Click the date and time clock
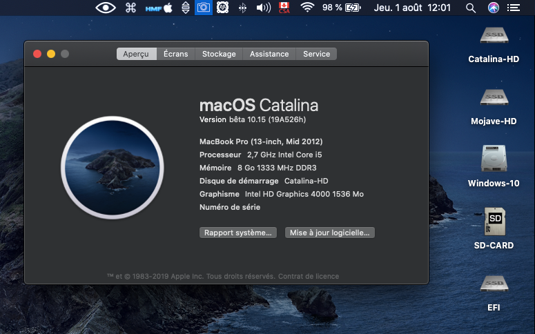 [x=412, y=8]
